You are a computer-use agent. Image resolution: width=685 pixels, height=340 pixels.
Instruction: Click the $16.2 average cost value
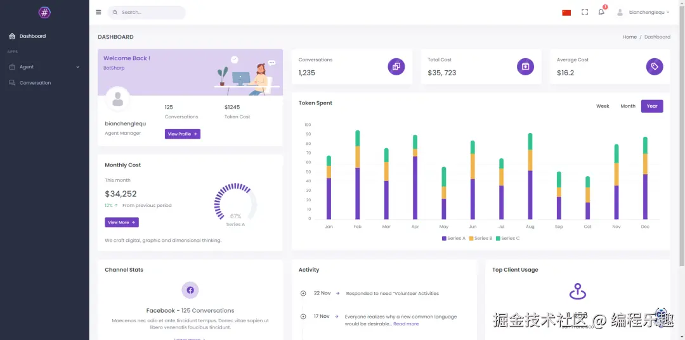(x=565, y=73)
